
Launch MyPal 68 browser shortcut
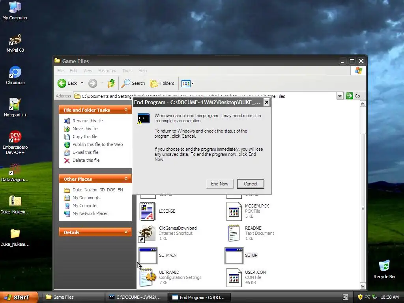coord(15,43)
